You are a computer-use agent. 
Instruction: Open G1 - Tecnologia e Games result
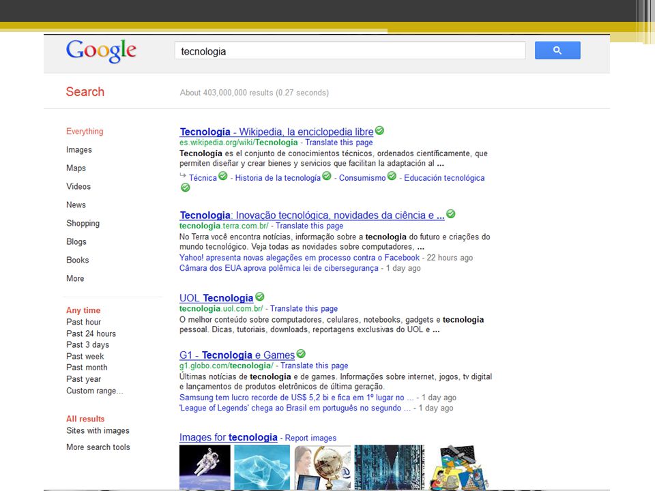(x=237, y=355)
